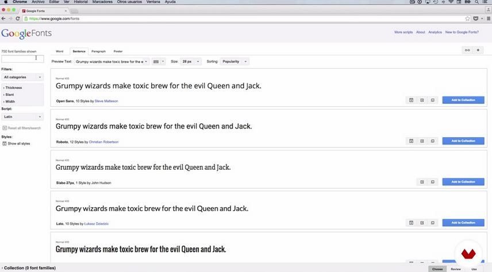Click More scripts link
Viewport: 492px width, 272px height.
tap(403, 32)
